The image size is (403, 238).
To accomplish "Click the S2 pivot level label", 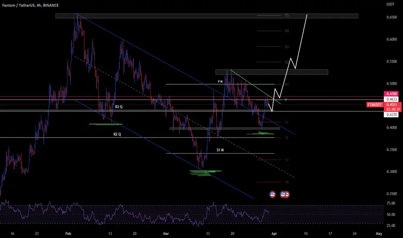I will tap(287, 138).
